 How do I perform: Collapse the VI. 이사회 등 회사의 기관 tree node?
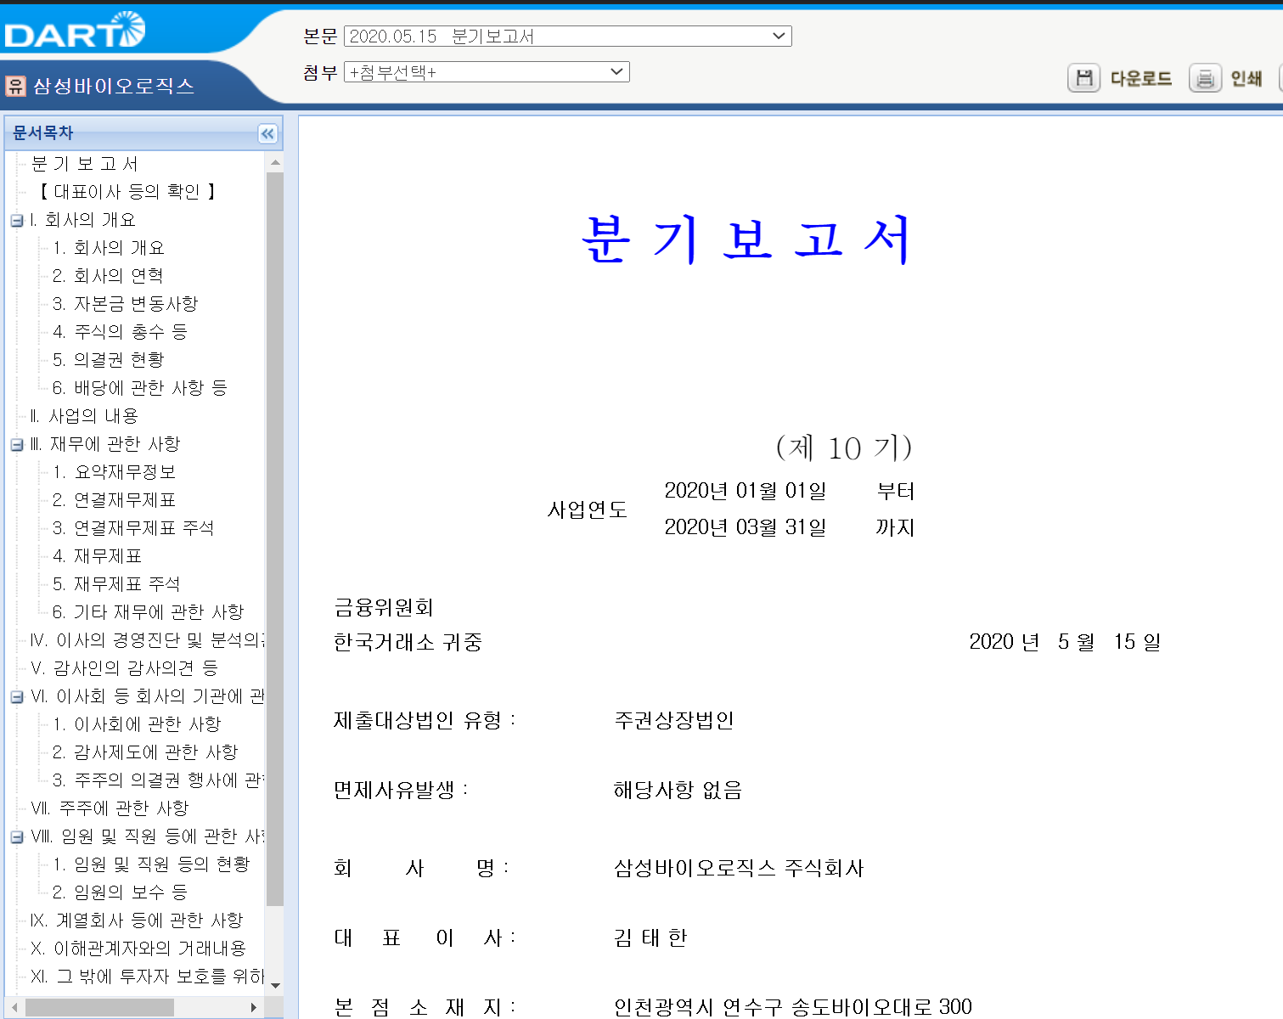coord(17,697)
